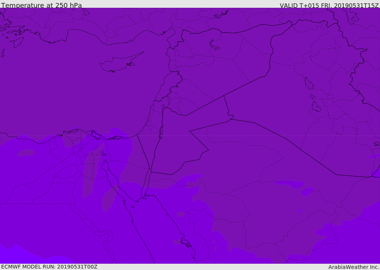Click the ECMWF MODEL RUN footer text

click(49, 267)
